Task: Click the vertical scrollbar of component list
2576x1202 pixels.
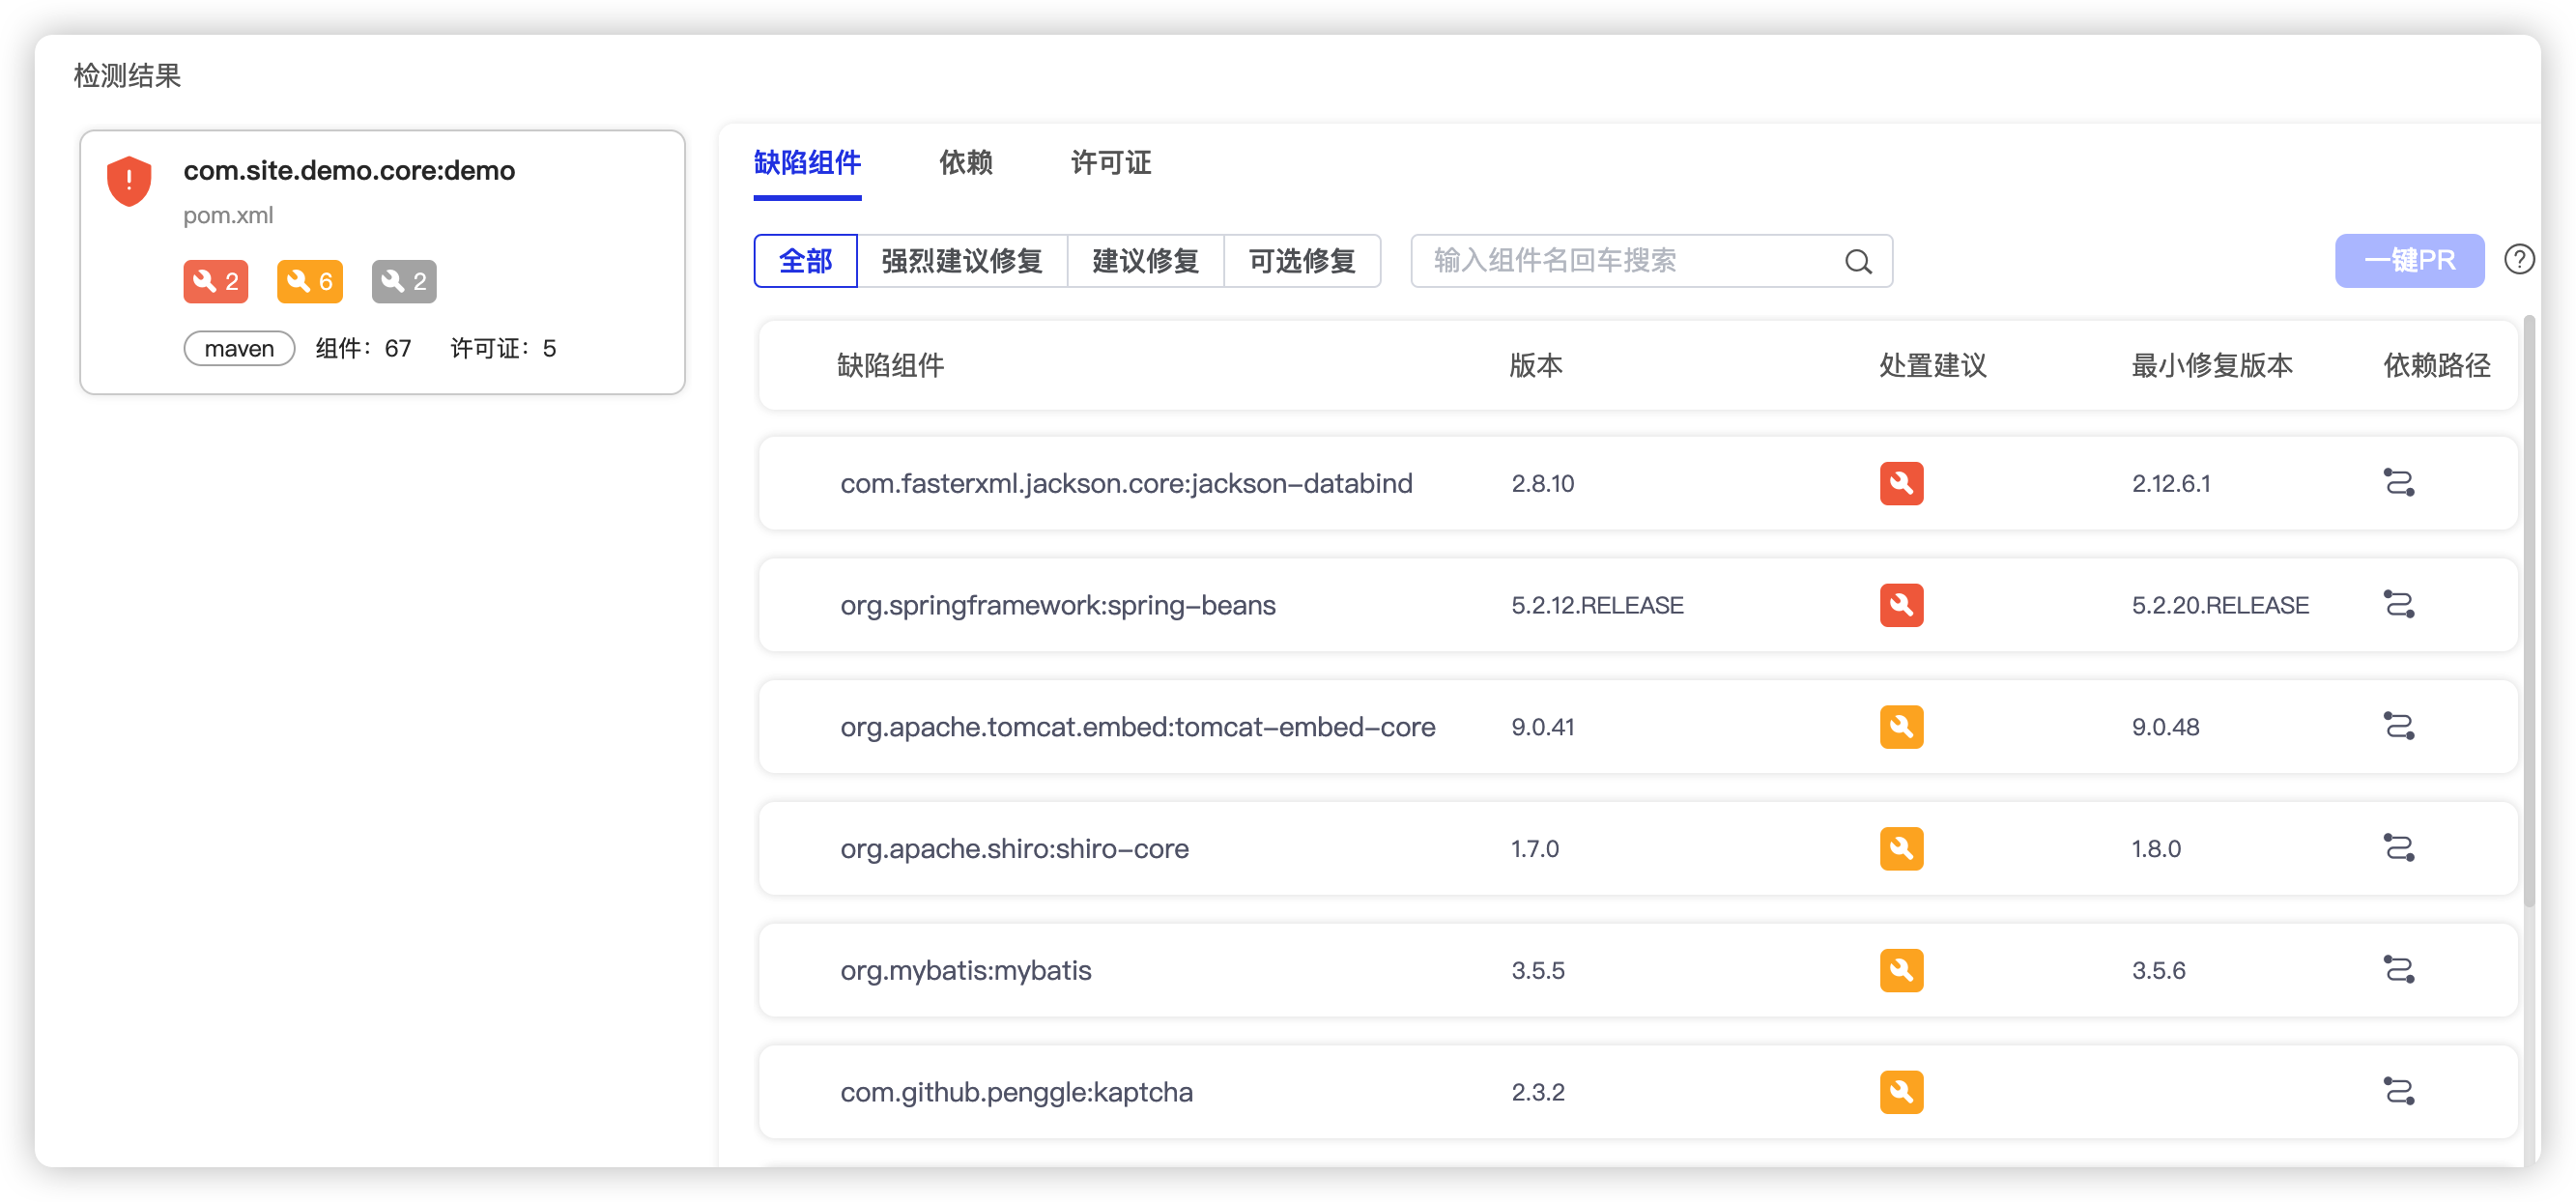Action: [x=2529, y=610]
